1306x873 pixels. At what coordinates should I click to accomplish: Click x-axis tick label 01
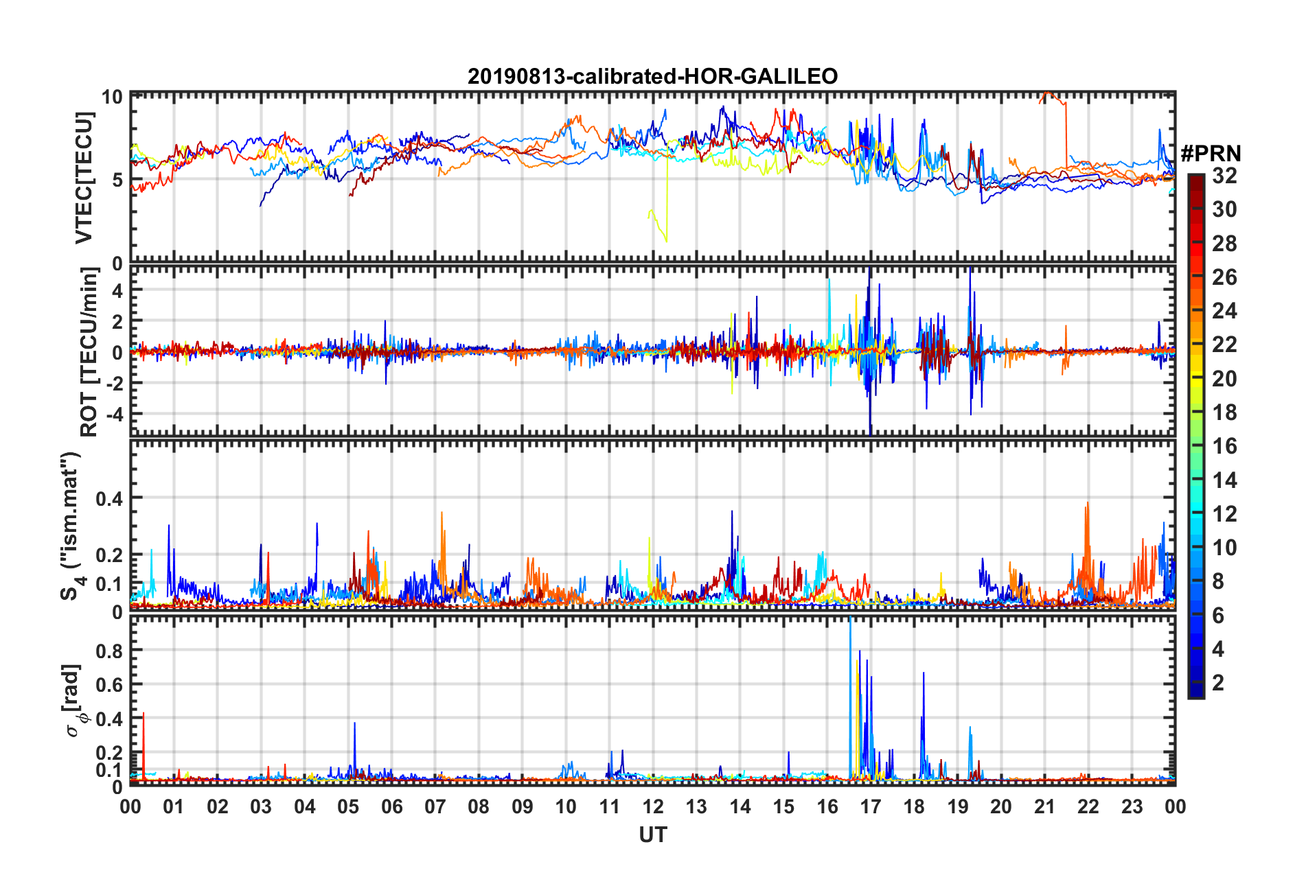(x=174, y=806)
